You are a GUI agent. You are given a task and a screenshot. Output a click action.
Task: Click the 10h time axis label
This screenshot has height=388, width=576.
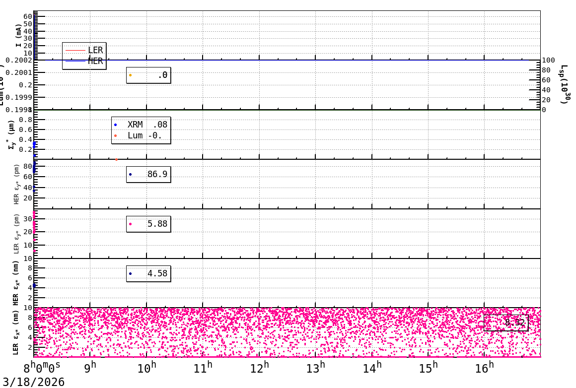[x=146, y=368]
